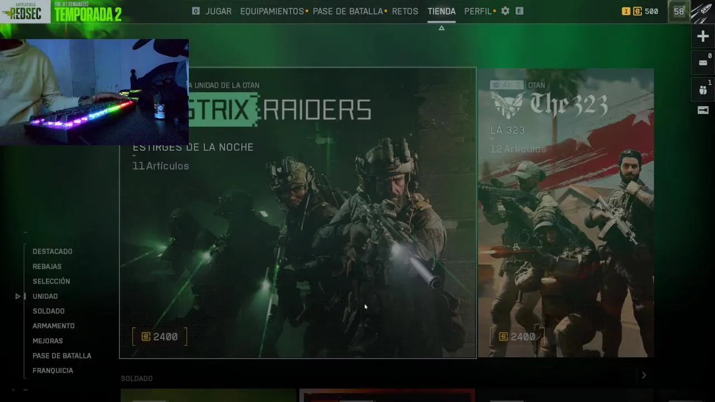Open the Battlefield REDSEC logo
This screenshot has width=715, height=402.
[x=25, y=12]
